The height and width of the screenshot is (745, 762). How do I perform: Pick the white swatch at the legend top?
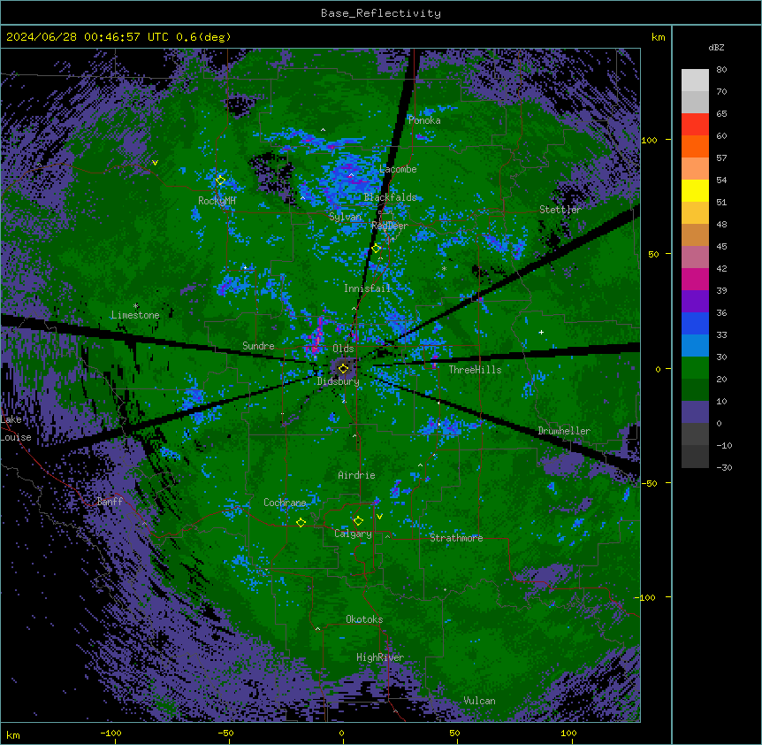[695, 81]
